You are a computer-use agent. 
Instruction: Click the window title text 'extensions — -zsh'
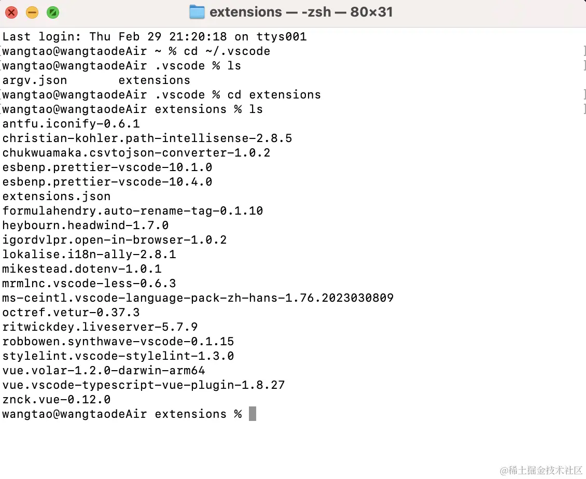[270, 12]
